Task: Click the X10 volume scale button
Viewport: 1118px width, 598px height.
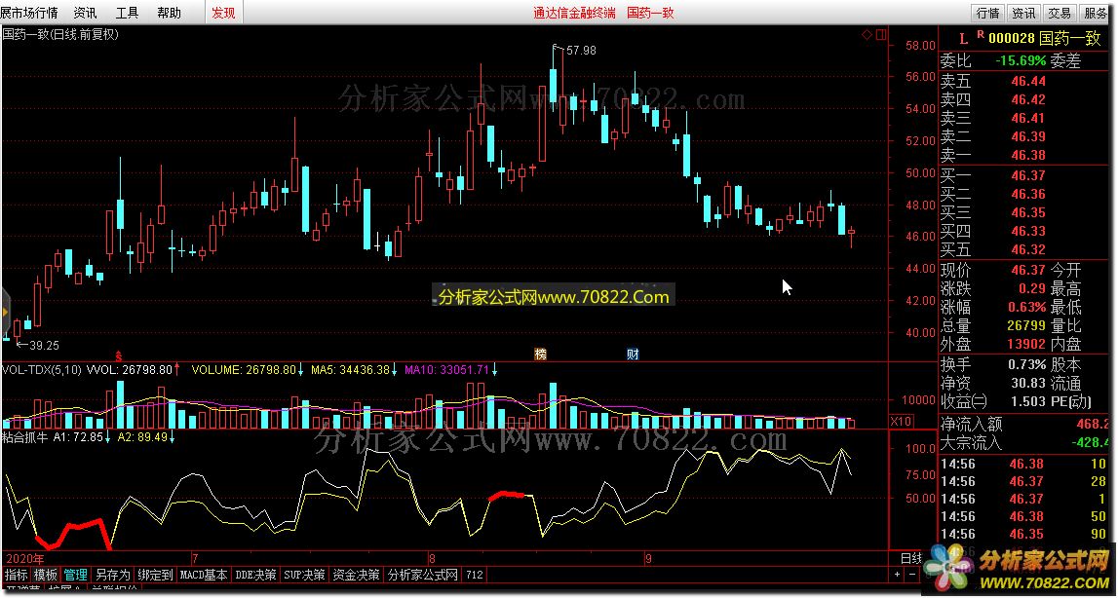Action: (x=902, y=422)
